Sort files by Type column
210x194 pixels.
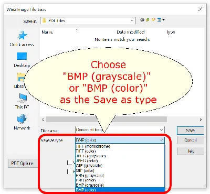pyautogui.click(x=171, y=32)
